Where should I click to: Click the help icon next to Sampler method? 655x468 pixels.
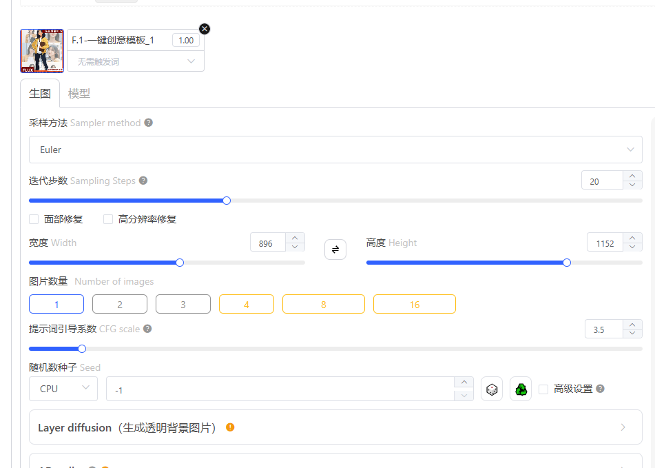click(148, 123)
